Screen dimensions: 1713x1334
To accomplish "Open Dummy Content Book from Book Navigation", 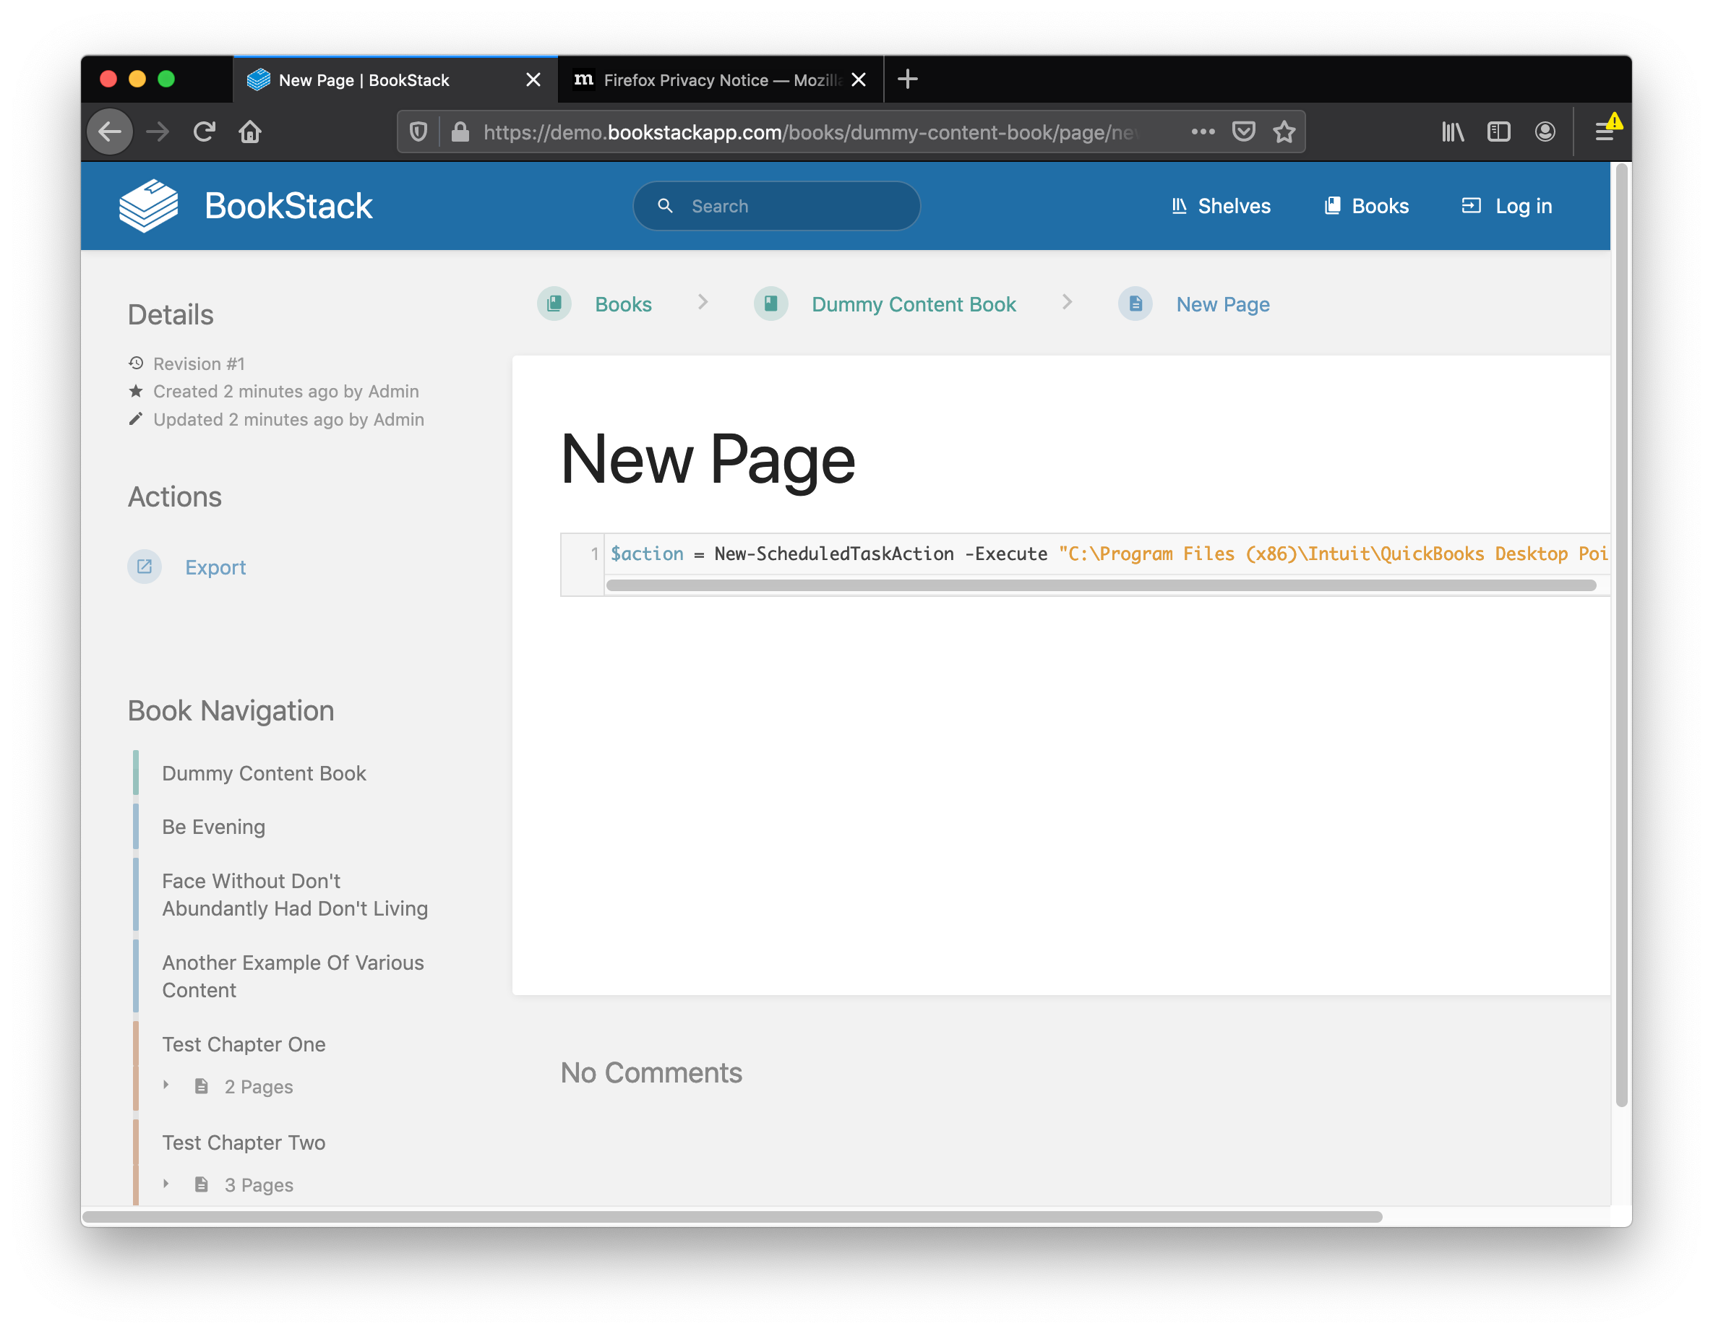I will pyautogui.click(x=265, y=773).
